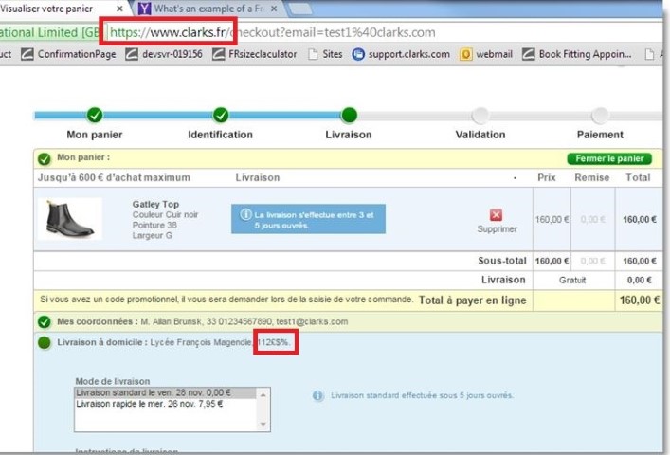Click delivery mode list scroll up arrow
The width and height of the screenshot is (670, 455).
click(263, 395)
